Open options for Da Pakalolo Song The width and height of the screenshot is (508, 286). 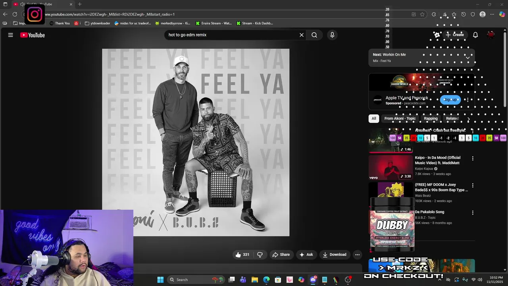click(x=473, y=213)
